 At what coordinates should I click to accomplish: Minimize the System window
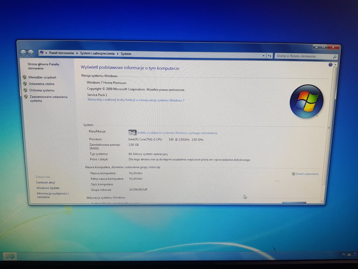316,47
